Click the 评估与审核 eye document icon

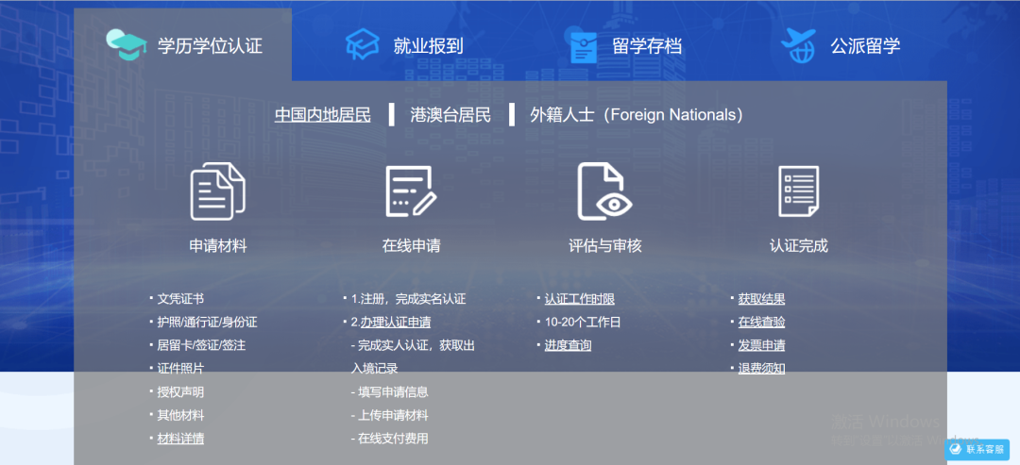(x=604, y=191)
